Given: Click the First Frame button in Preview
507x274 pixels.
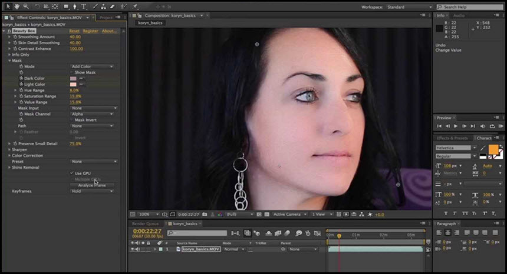Looking at the screenshot, I should [439, 126].
